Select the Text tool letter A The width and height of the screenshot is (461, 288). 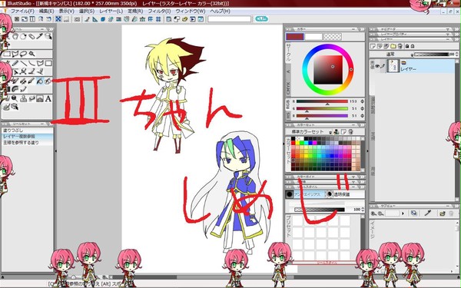tap(48, 99)
